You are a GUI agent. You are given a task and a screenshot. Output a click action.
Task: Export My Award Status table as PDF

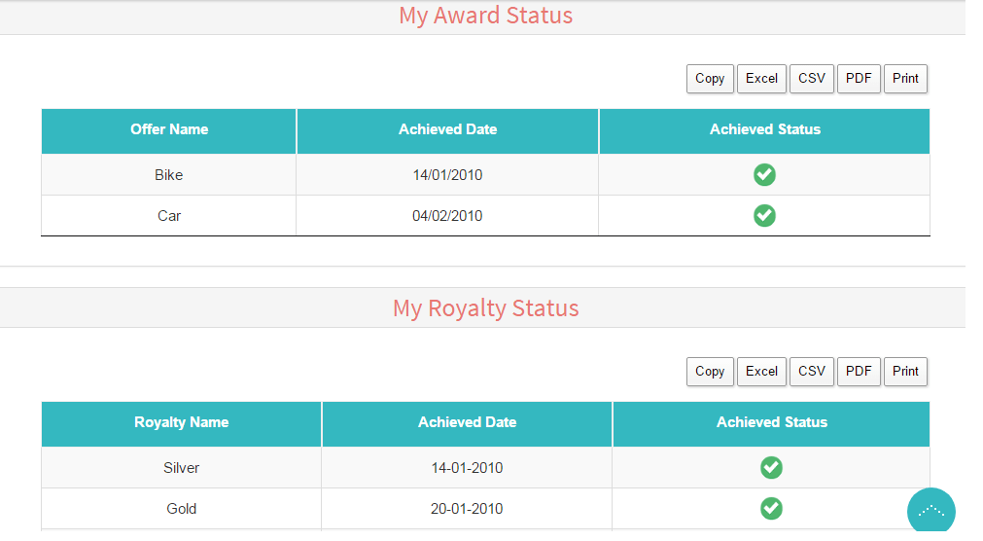coord(859,79)
